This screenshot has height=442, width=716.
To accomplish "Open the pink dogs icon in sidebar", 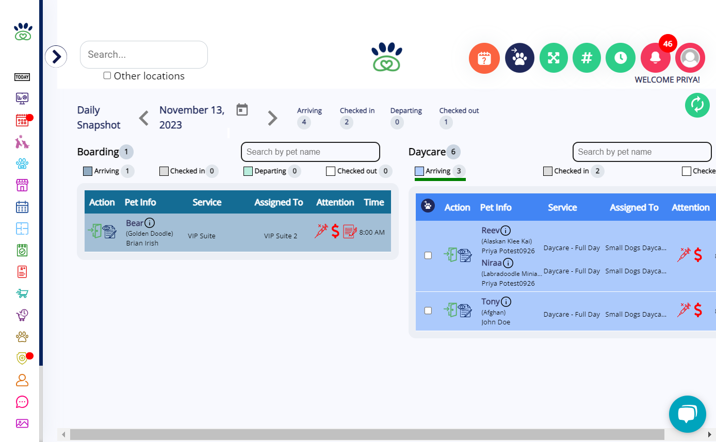I will (22, 142).
